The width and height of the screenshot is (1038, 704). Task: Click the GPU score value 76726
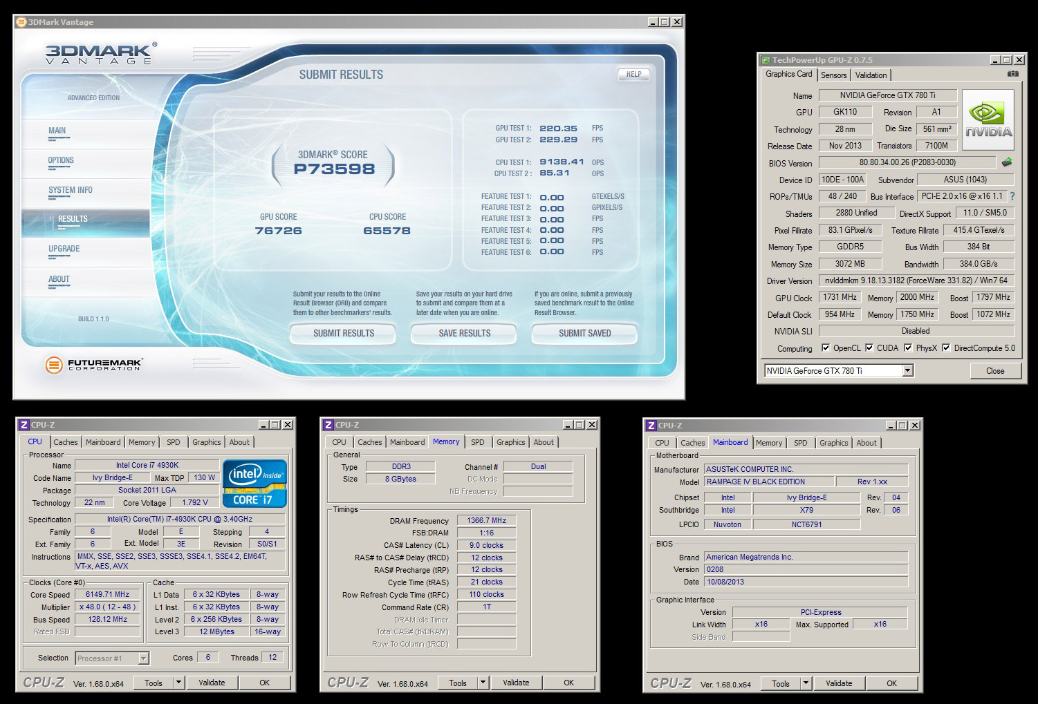coord(279,231)
